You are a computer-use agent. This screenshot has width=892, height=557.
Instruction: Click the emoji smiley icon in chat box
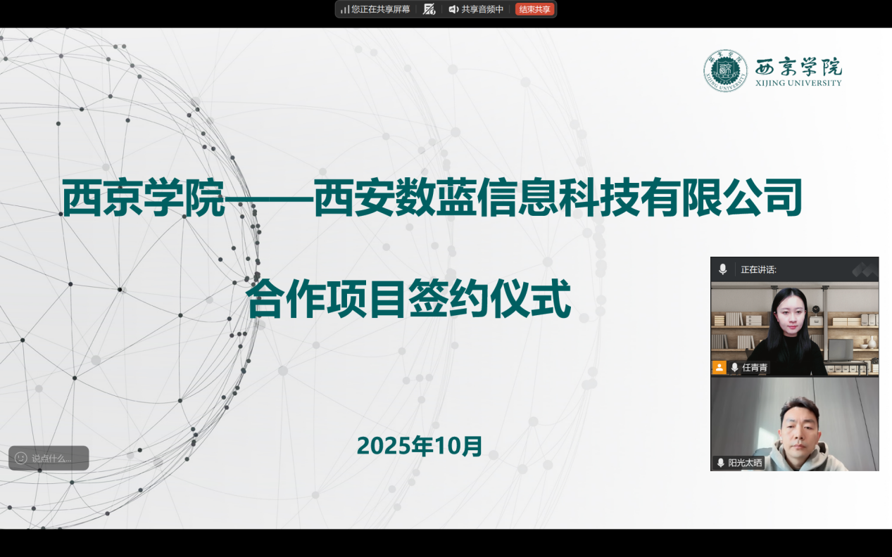pyautogui.click(x=20, y=458)
